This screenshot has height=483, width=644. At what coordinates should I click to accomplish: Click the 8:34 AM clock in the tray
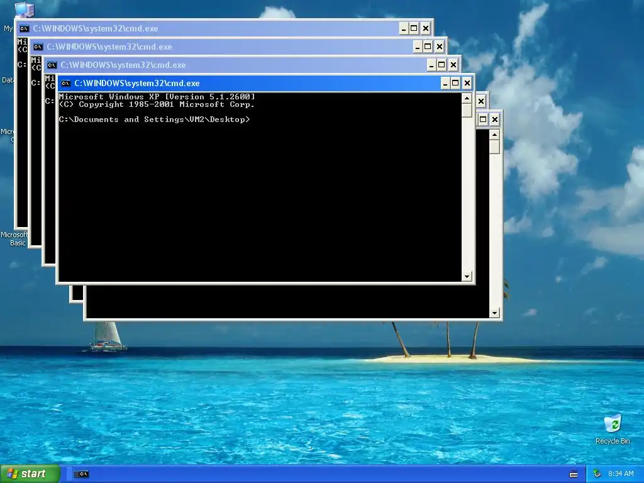pos(621,474)
